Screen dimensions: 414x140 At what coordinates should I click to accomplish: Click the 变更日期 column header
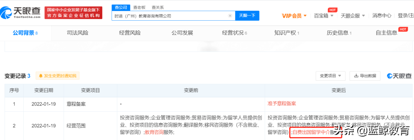pos(44,90)
